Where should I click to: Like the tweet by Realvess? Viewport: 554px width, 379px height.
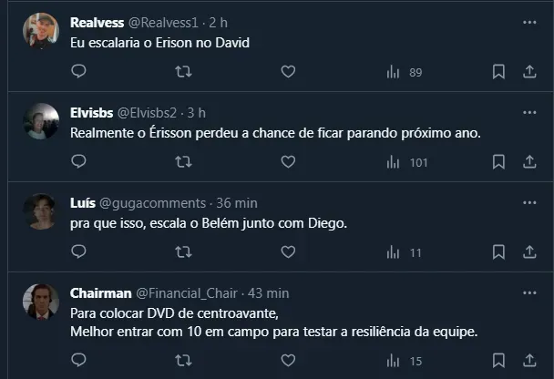click(288, 71)
